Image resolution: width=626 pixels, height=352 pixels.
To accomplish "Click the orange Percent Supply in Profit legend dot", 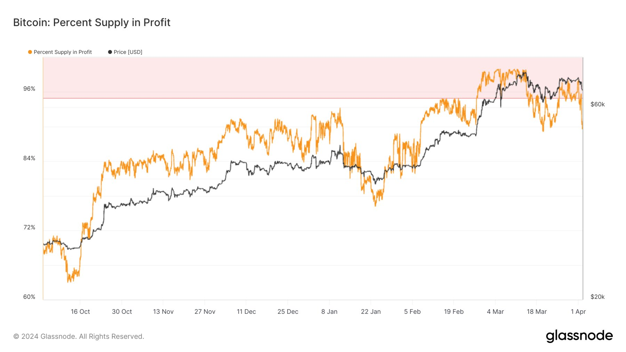I will point(30,52).
